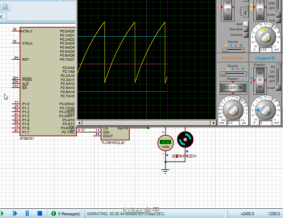
Task: Set Channel B coupling to OFF
Action: point(272,81)
